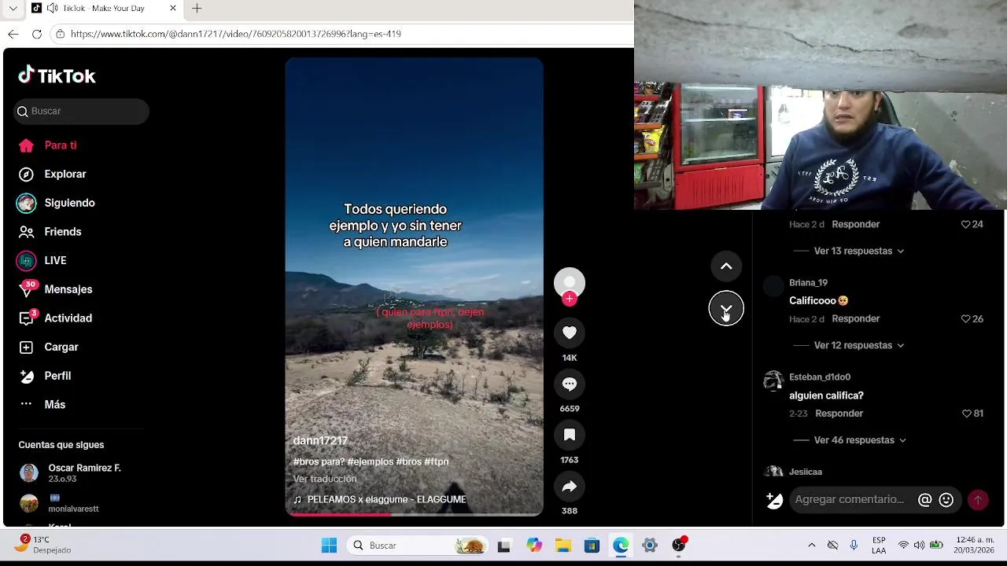1007x566 pixels.
Task: Open the creator's avatar beside the video
Action: pyautogui.click(x=570, y=282)
